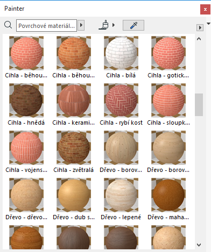
Task: Select the 'Dřevo - maha...' mahogany thumbnail
Action: pos(168,195)
